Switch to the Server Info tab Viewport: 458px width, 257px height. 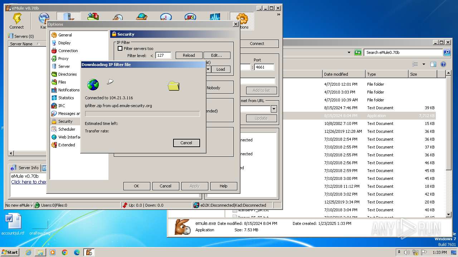[25, 168]
